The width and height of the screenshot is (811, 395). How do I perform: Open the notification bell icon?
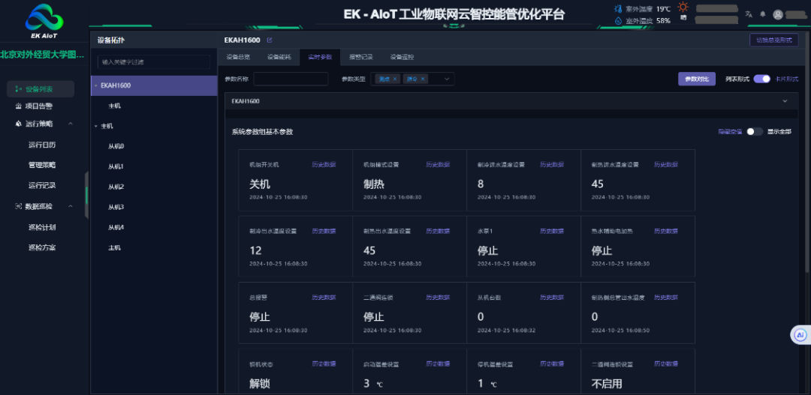coord(763,14)
